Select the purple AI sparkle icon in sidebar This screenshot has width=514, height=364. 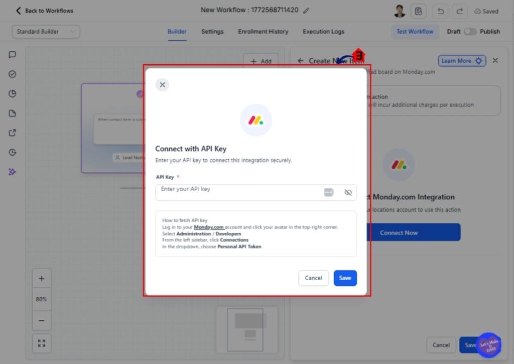[x=12, y=172]
